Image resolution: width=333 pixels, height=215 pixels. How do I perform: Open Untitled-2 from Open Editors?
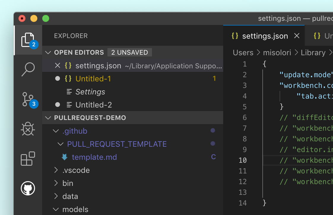tap(133, 105)
